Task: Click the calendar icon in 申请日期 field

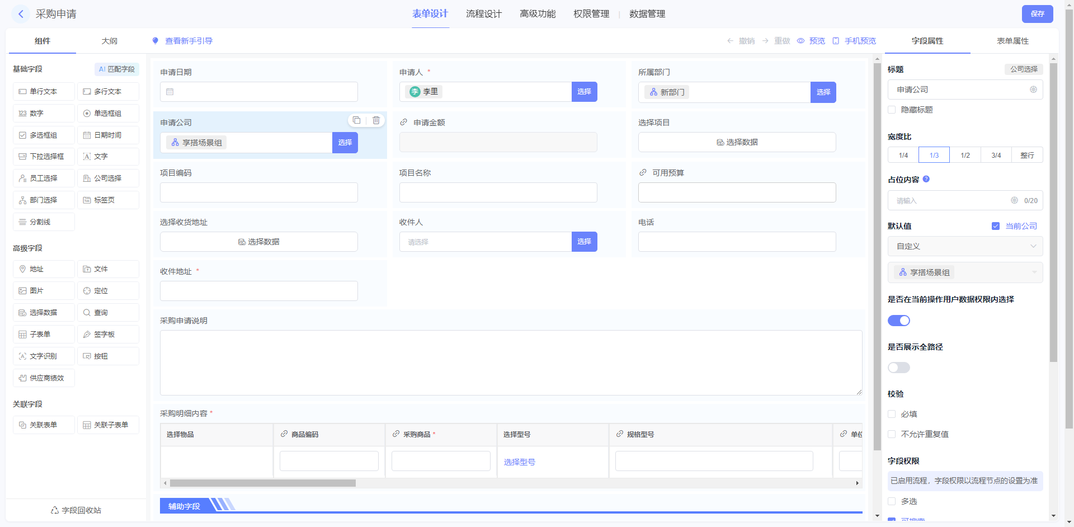Action: pos(170,92)
